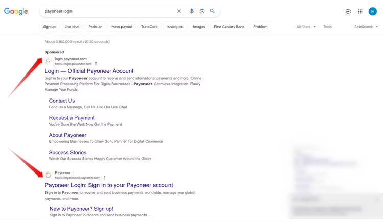Image resolution: width=383 pixels, height=222 pixels.
Task: Open Google Lens image search
Action: point(202,11)
